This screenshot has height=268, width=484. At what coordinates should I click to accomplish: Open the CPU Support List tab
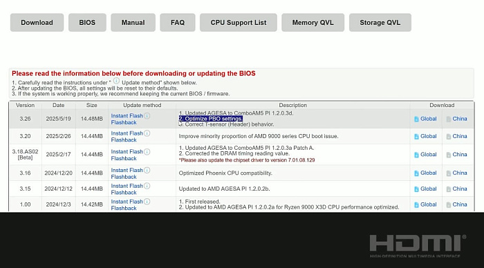(239, 23)
